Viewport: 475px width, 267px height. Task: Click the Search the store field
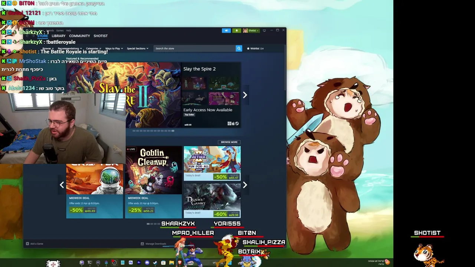click(x=194, y=49)
